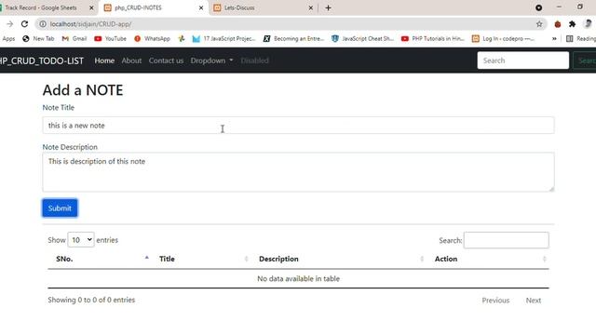Open the JavaScript Cheat Sheet bookmark
This screenshot has width=596, height=335.
click(x=362, y=39)
